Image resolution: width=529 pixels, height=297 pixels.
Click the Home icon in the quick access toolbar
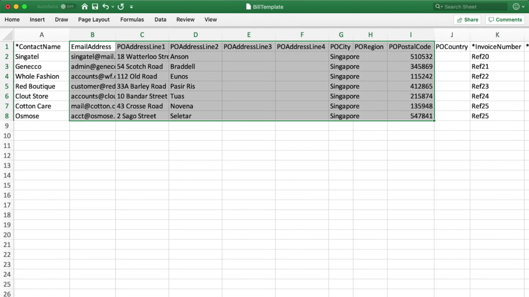pyautogui.click(x=85, y=7)
